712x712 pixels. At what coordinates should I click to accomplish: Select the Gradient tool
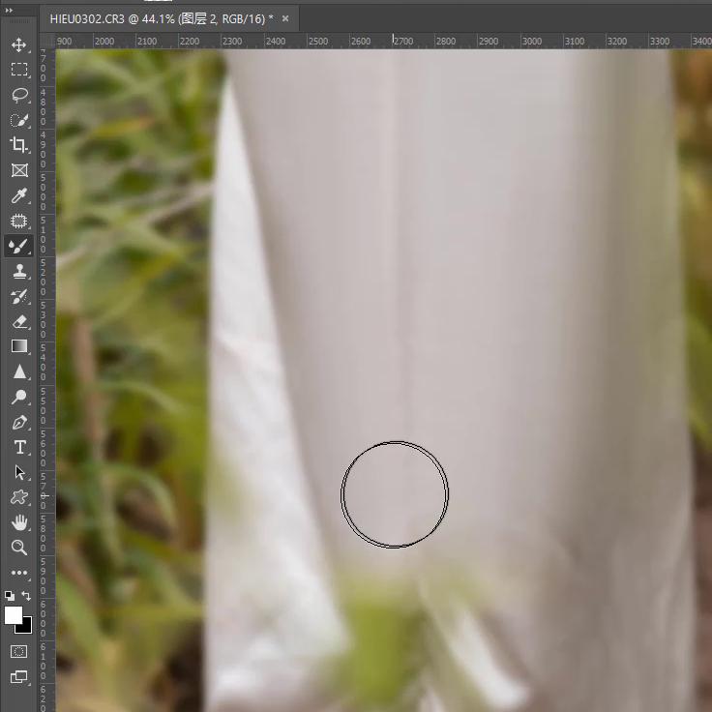[x=19, y=346]
